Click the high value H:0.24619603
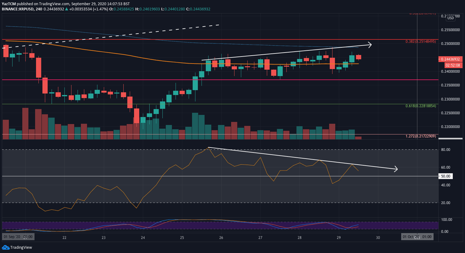This screenshot has height=253, width=465. click(147, 9)
